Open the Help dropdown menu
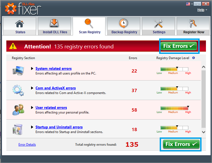The height and width of the screenshot is (163, 212). click(x=202, y=10)
